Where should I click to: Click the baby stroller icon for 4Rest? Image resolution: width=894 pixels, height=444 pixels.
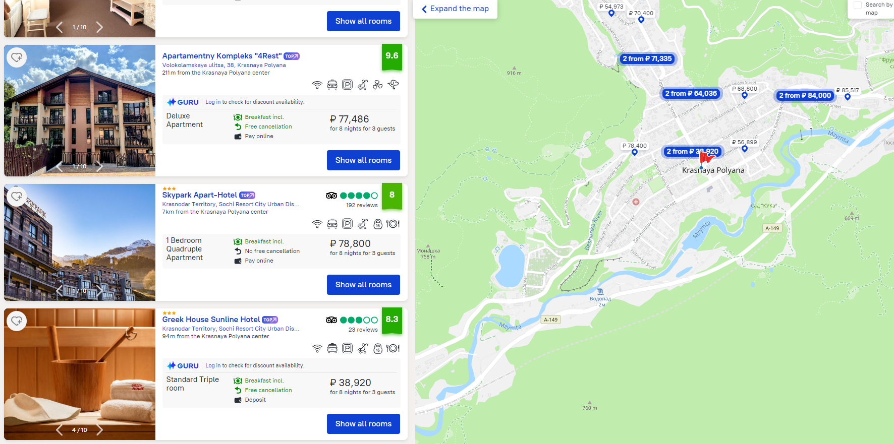click(363, 85)
